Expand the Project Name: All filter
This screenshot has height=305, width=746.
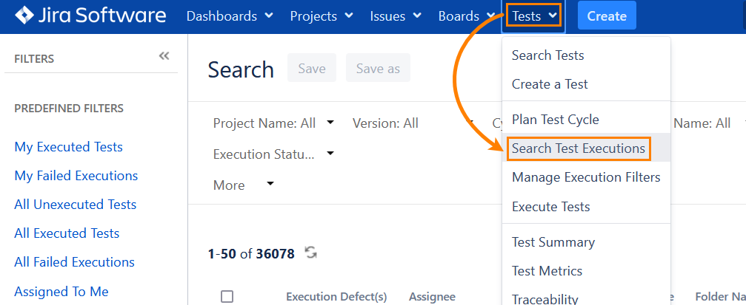273,123
